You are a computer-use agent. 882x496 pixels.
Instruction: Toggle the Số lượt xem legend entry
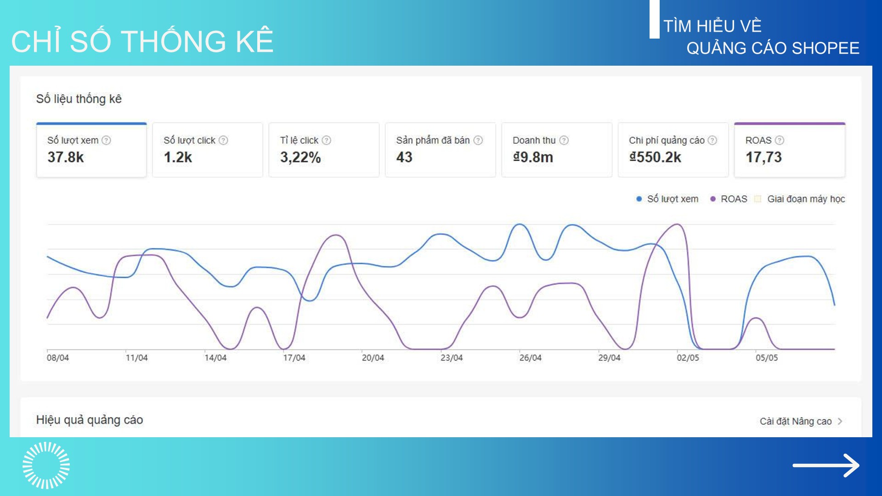[x=667, y=199]
